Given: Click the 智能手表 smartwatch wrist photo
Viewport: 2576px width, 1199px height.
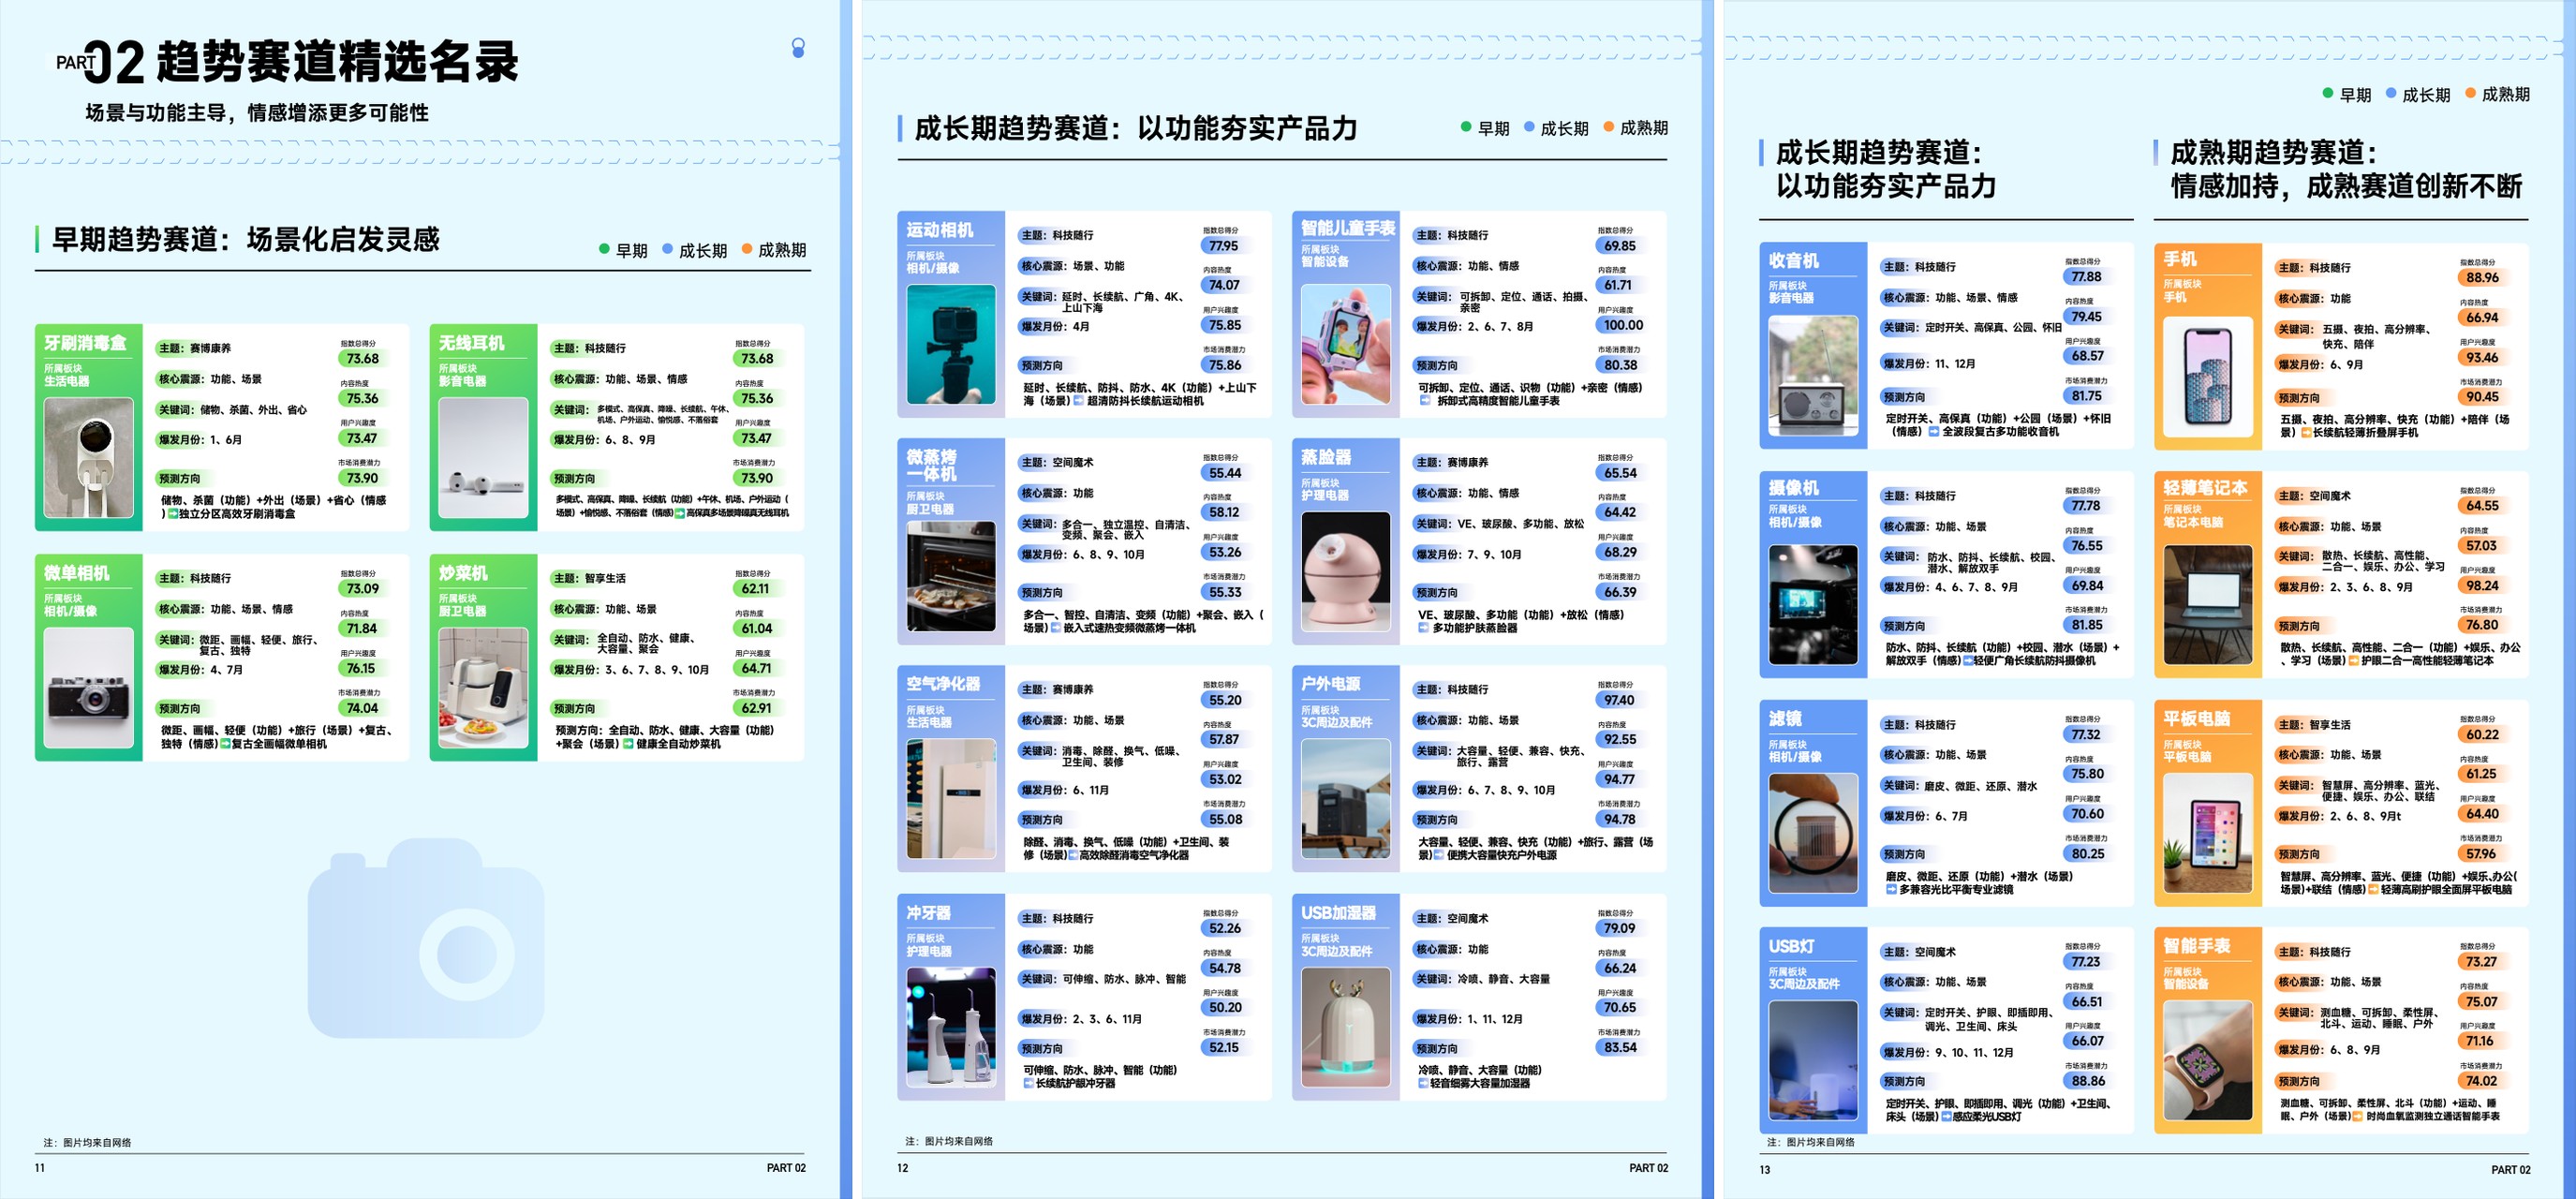Looking at the screenshot, I should click(x=2207, y=1060).
